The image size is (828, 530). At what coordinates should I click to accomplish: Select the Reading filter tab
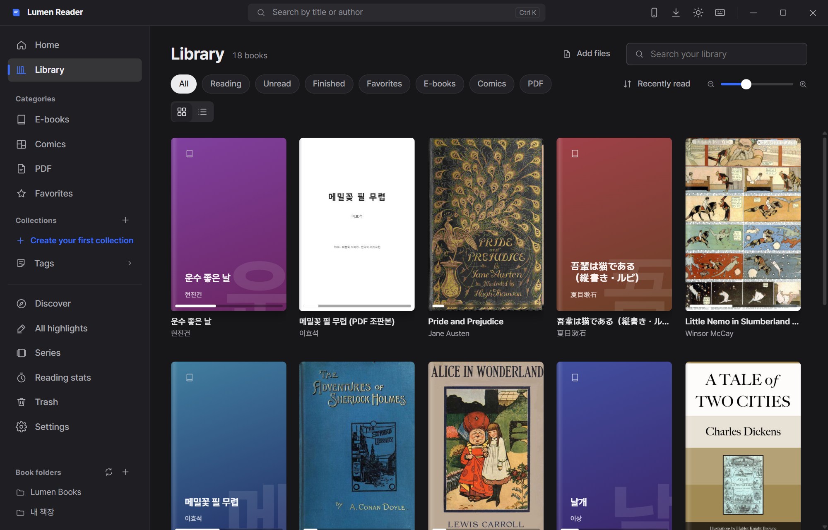[x=226, y=84]
